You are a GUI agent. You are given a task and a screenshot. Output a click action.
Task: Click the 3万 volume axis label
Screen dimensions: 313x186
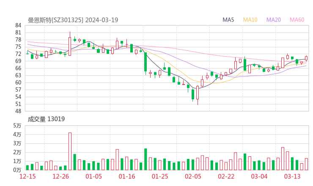point(17,143)
